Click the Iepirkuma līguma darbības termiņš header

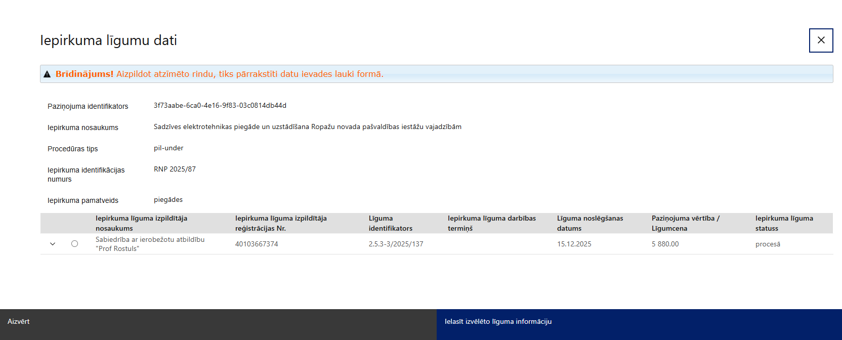[x=491, y=223]
